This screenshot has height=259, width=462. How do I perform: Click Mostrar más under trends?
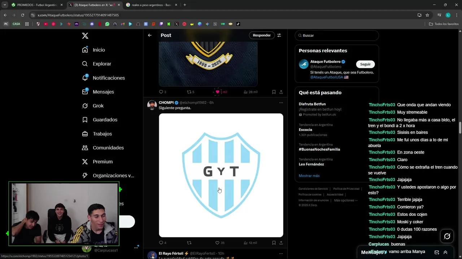click(x=309, y=176)
